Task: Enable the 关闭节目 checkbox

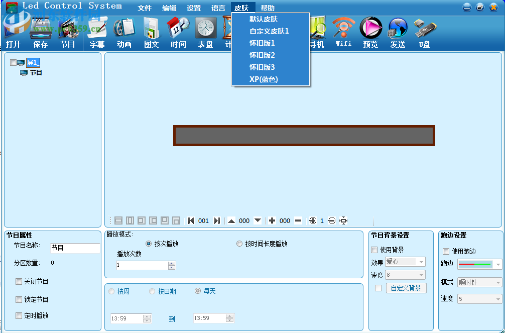Action: coord(19,281)
